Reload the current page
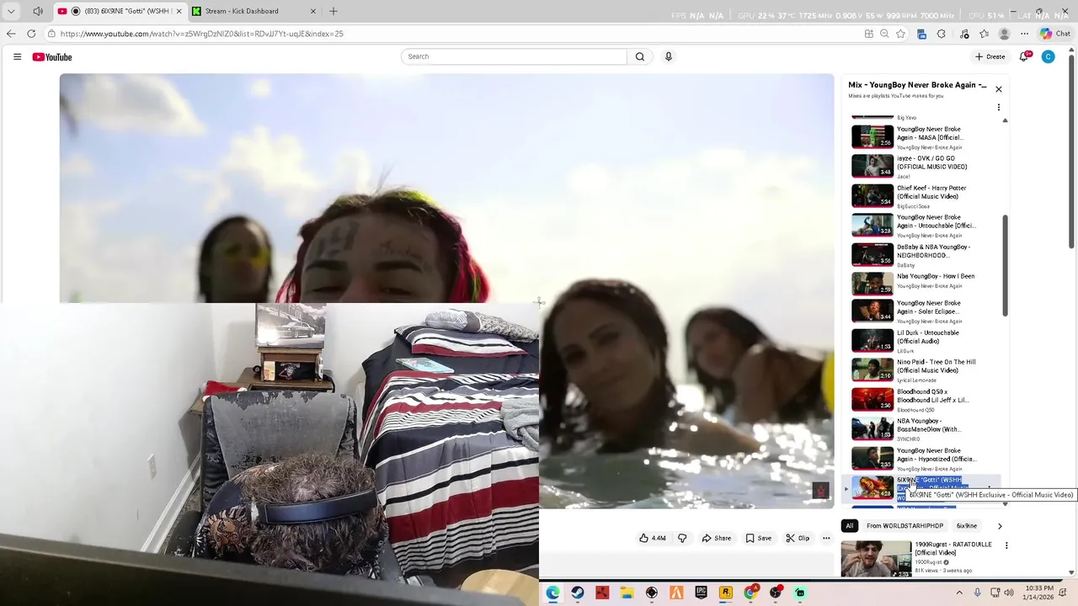 click(x=31, y=34)
